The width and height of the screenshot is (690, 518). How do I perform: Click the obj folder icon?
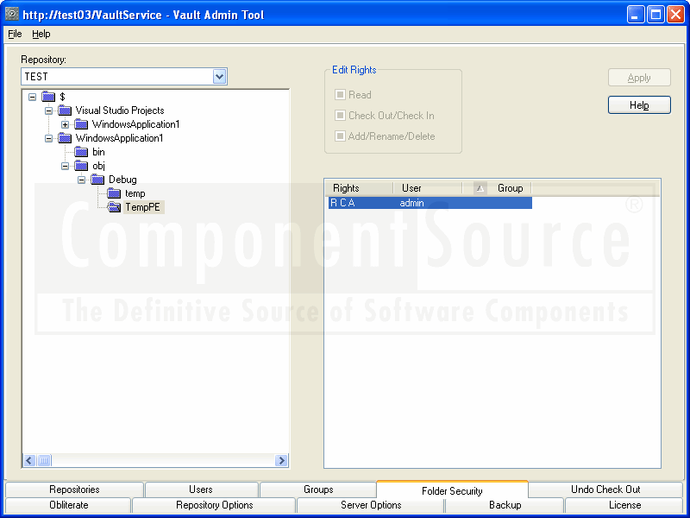point(81,166)
